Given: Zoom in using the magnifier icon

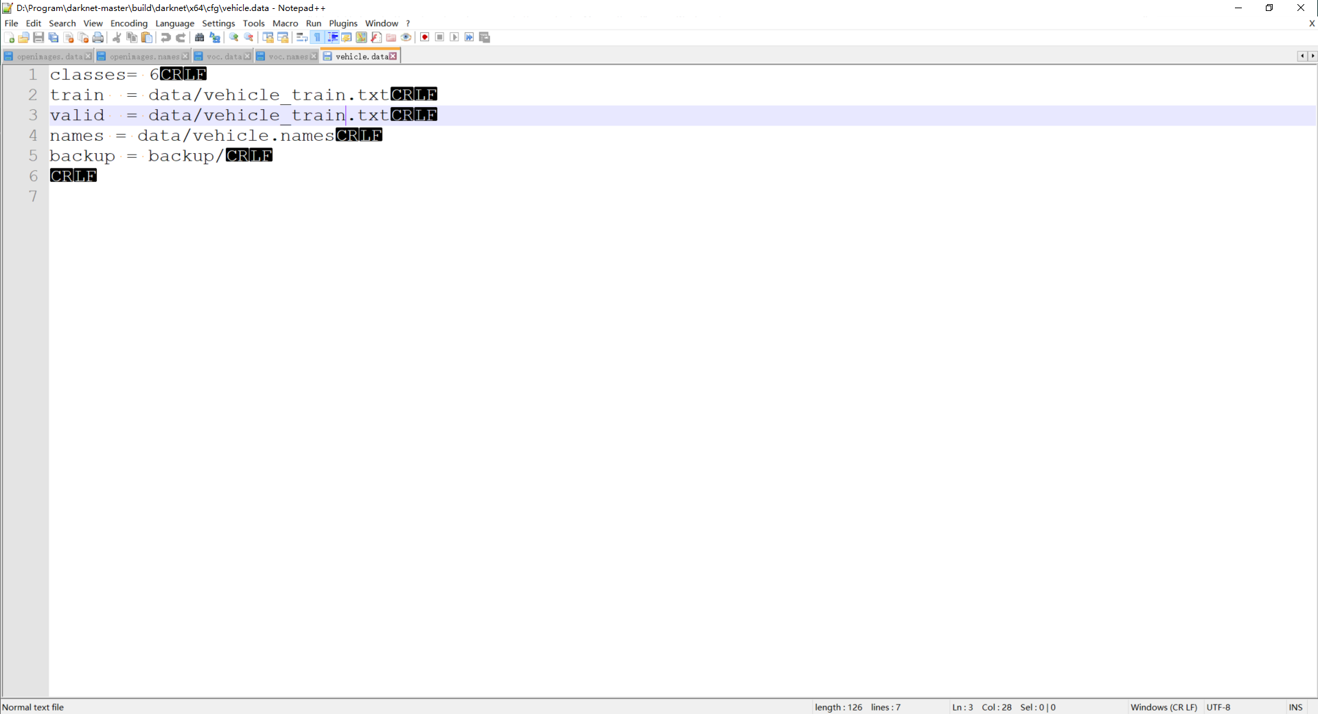Looking at the screenshot, I should click(233, 38).
